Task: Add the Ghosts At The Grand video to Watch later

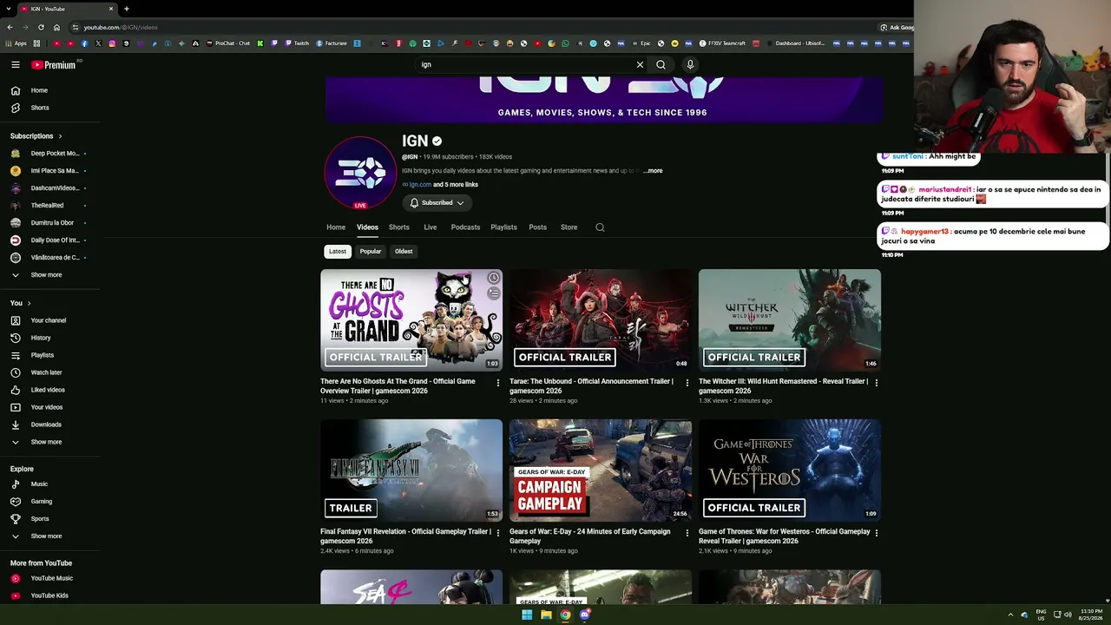Action: click(493, 278)
